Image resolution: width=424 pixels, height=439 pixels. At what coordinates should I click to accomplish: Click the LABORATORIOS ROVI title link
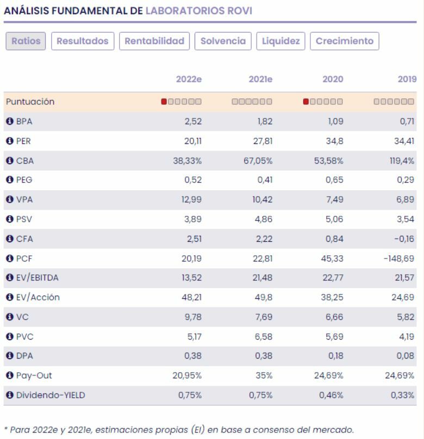pyautogui.click(x=199, y=11)
